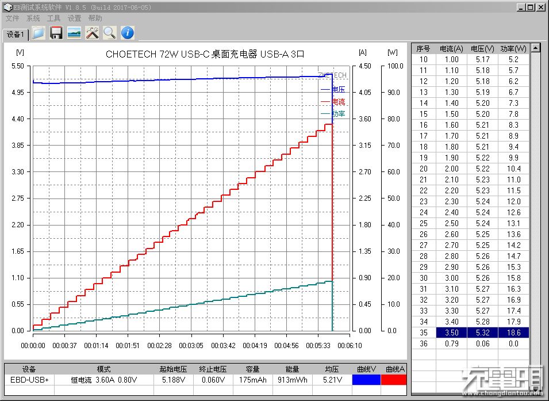Switch to the 设备1 tab
Viewport: 549px width, 401px height.
[16, 35]
